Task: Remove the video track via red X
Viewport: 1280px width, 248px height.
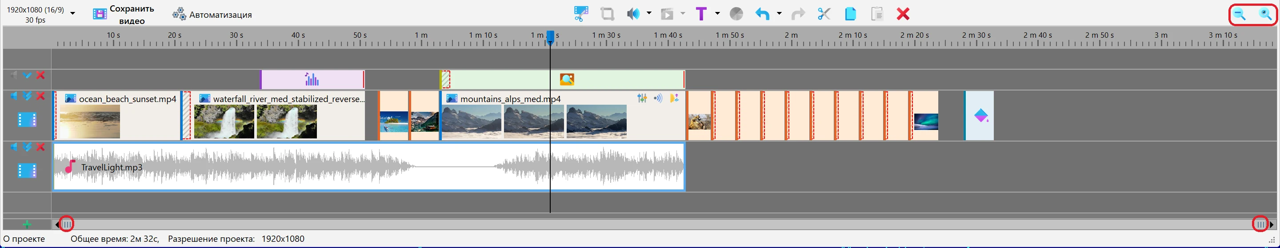Action: [41, 96]
